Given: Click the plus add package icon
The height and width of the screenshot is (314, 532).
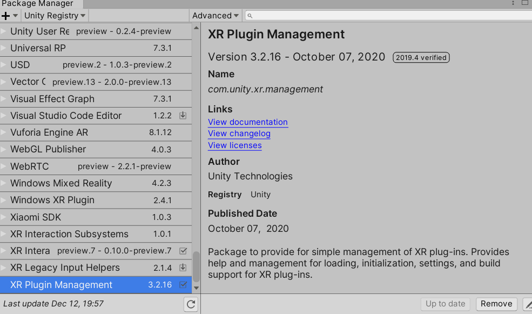Looking at the screenshot, I should (6, 16).
